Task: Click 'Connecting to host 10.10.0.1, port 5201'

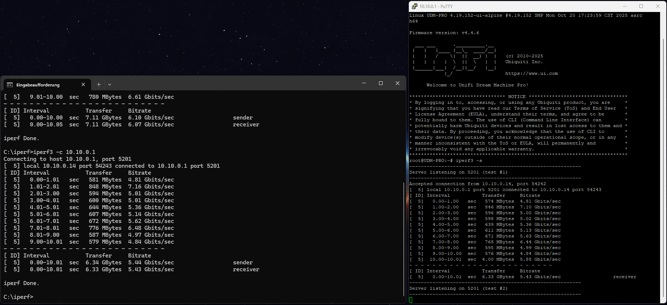Action: click(x=67, y=159)
